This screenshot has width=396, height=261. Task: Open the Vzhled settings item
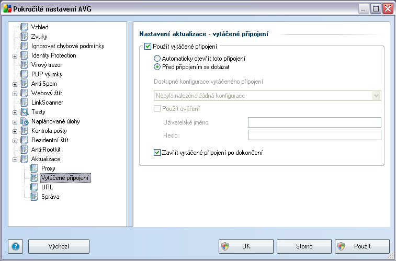pyautogui.click(x=40, y=27)
